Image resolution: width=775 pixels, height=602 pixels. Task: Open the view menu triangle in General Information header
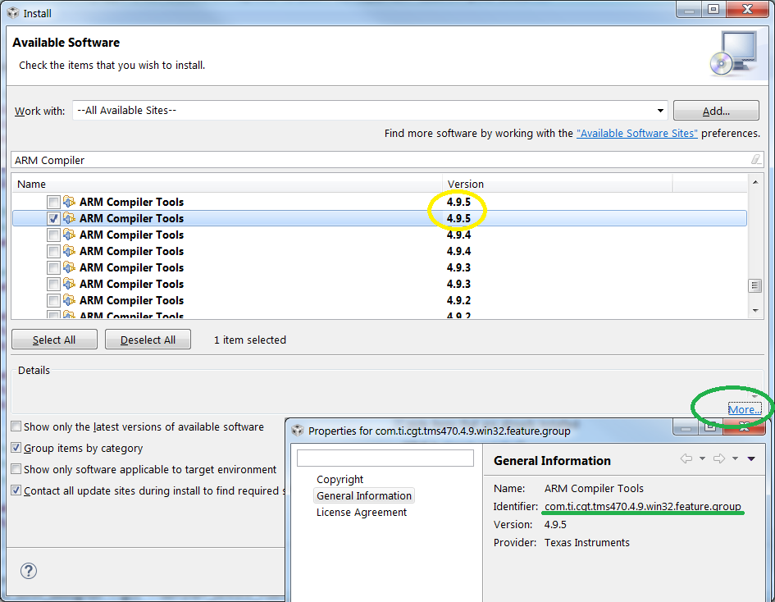[750, 458]
